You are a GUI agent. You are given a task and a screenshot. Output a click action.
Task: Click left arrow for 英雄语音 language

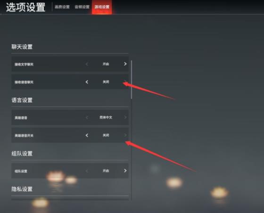87,117
